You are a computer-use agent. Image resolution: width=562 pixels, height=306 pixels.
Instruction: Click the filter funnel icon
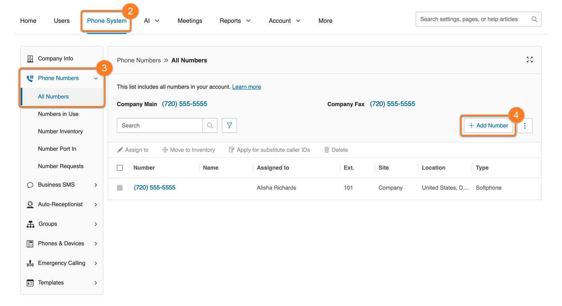click(x=229, y=125)
